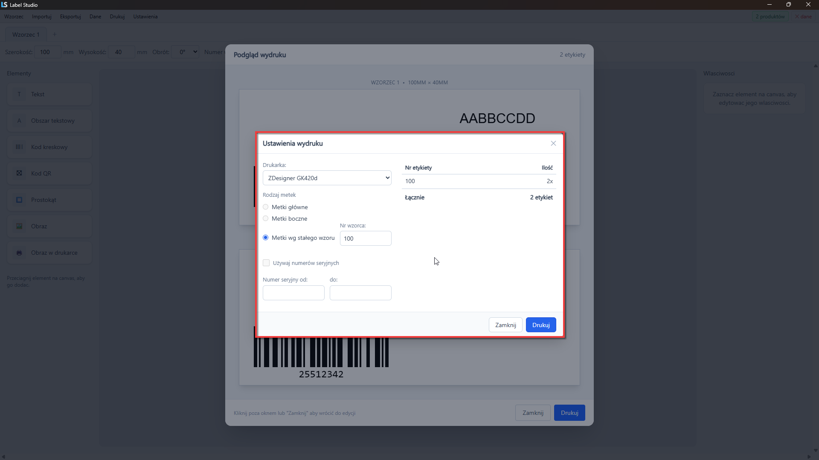Viewport: 819px width, 460px height.
Task: Click the Label Studio app icon
Action: click(x=4, y=5)
